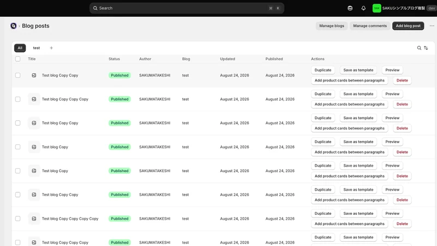437x246 pixels.
Task: Click the Updated column header
Action: (227, 59)
